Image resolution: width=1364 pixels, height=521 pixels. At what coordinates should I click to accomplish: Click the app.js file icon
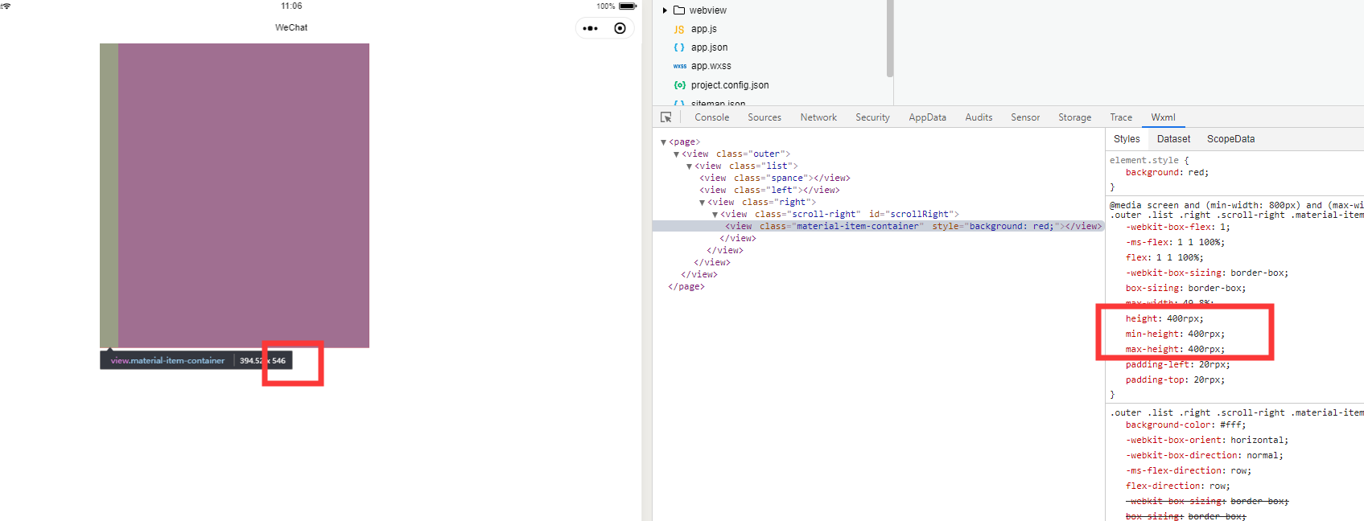tap(679, 29)
